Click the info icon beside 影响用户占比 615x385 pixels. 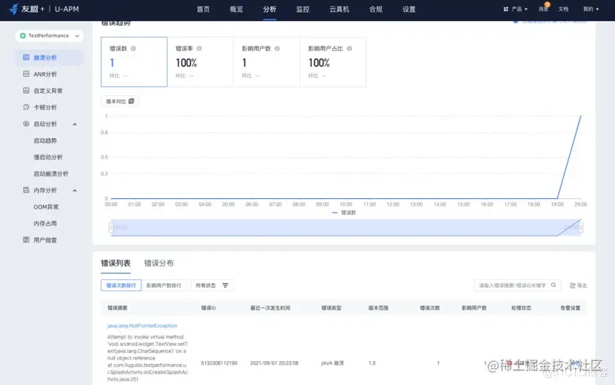[x=350, y=49]
